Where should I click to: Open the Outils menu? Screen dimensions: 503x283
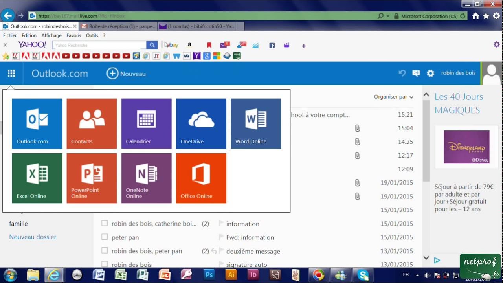(92, 35)
